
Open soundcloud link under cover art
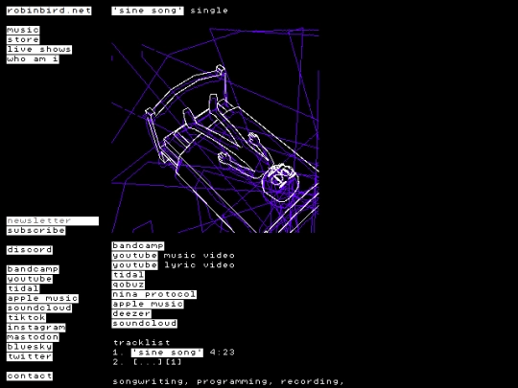coord(144,324)
